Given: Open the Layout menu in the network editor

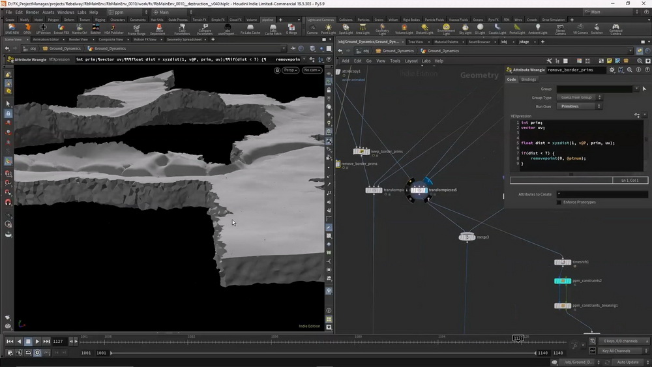Looking at the screenshot, I should [x=411, y=61].
